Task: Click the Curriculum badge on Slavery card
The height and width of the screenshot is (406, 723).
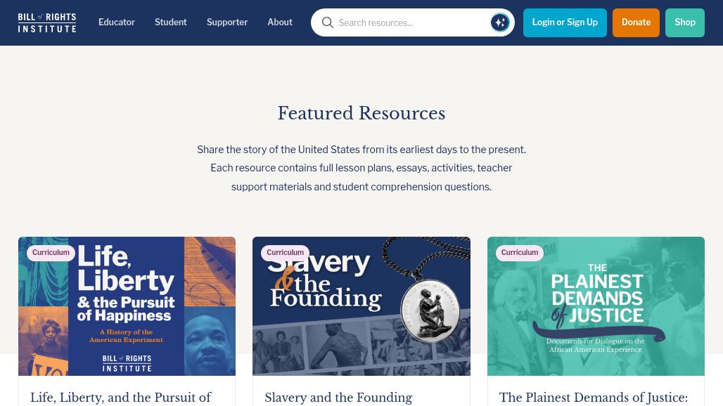Action: click(285, 252)
